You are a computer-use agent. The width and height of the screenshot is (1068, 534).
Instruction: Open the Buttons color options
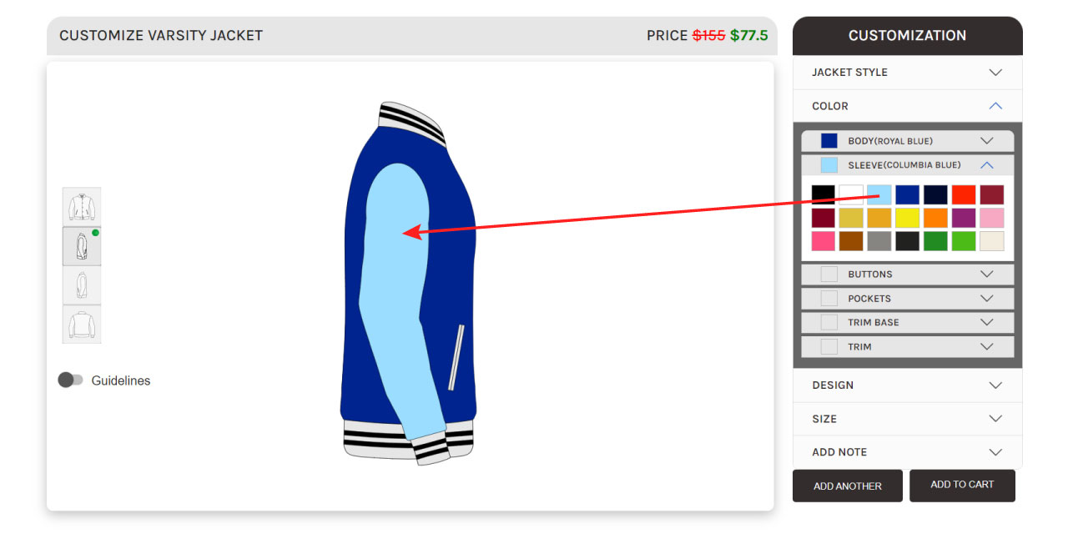pos(908,275)
